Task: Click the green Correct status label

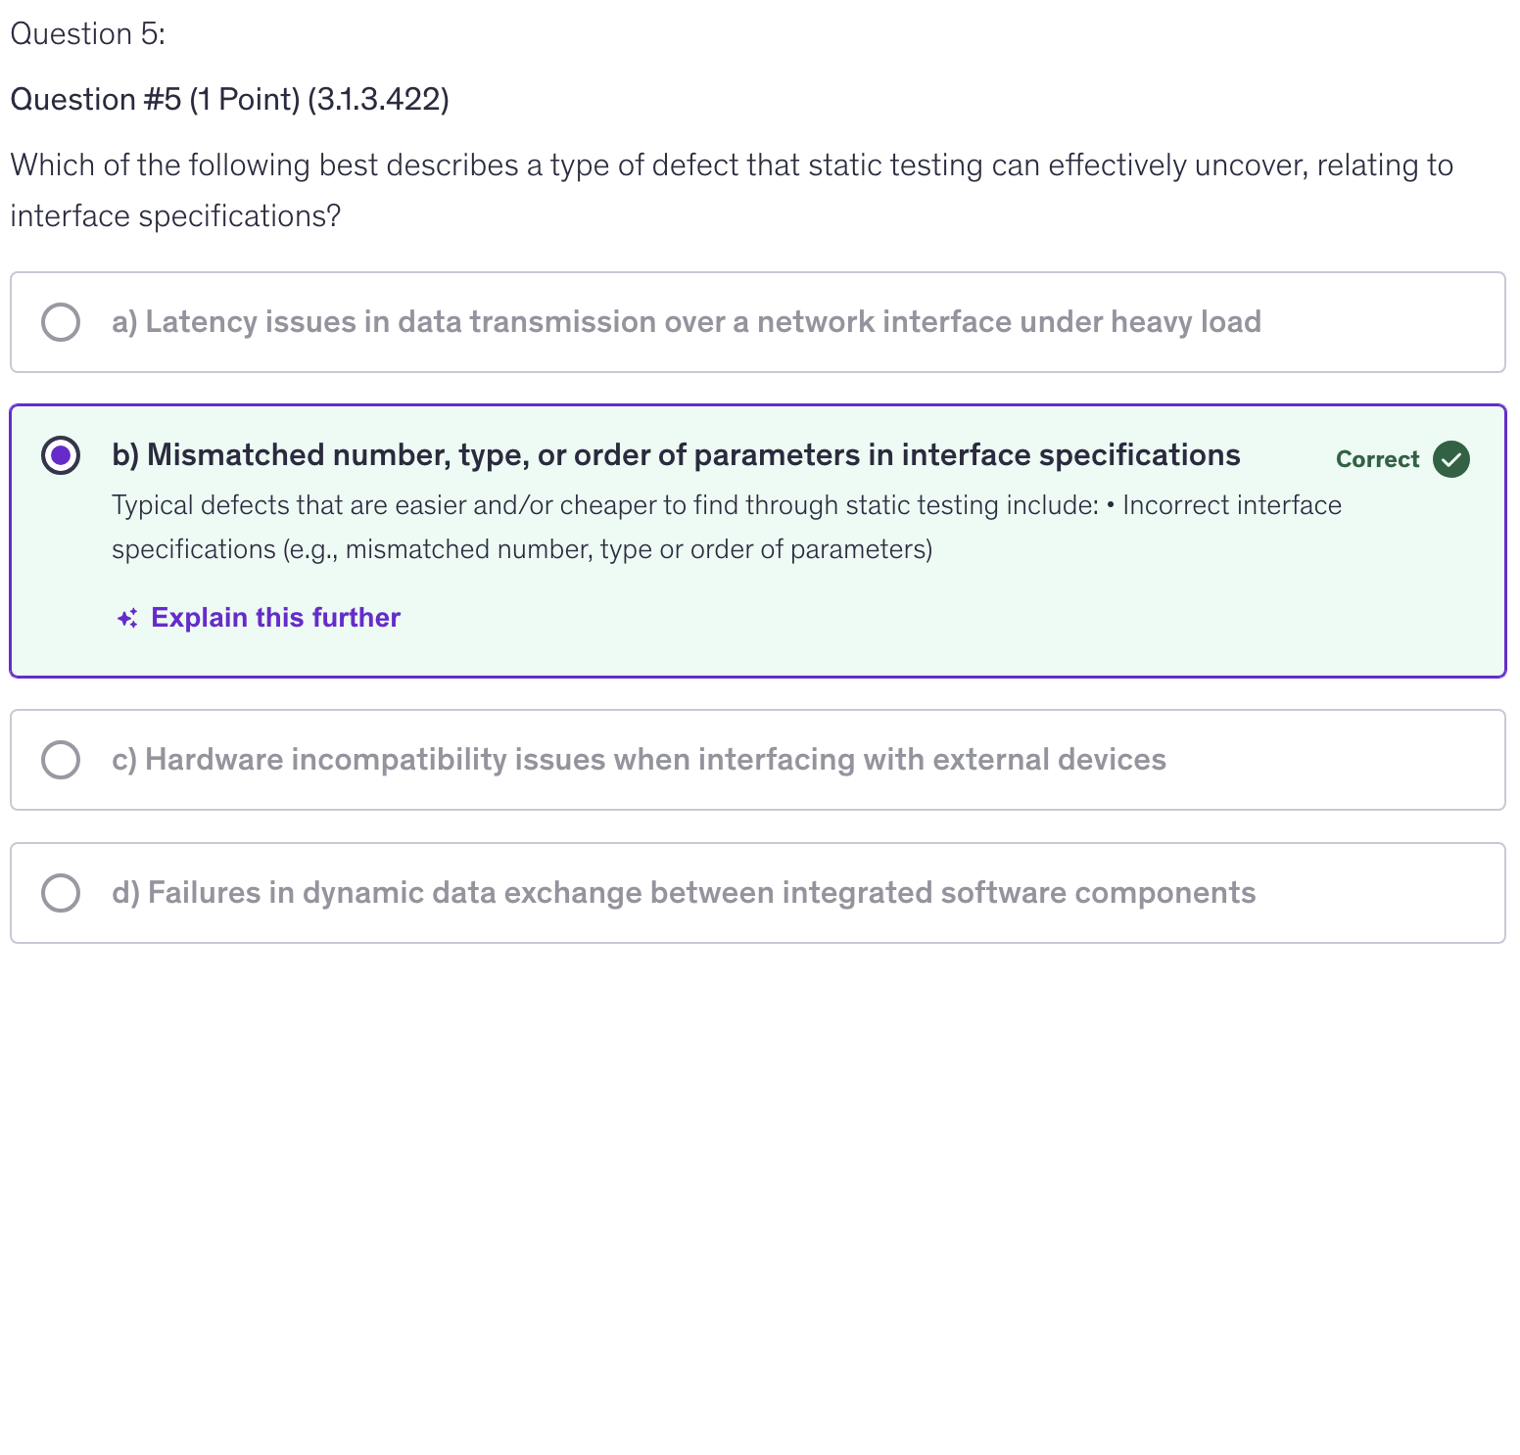Action: point(1376,459)
